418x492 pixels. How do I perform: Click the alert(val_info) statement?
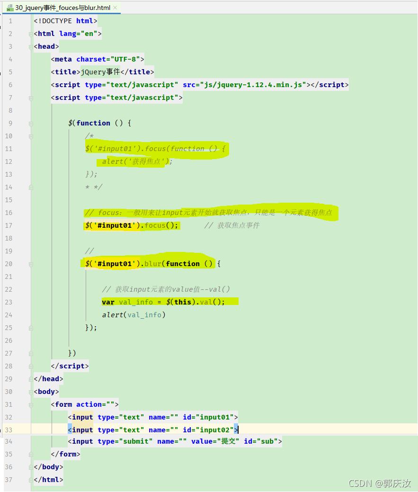pos(134,315)
